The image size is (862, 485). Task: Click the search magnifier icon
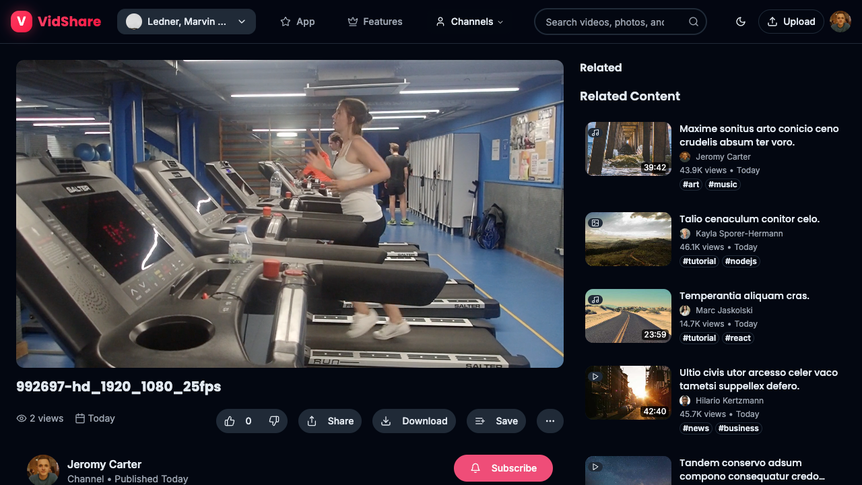[694, 22]
